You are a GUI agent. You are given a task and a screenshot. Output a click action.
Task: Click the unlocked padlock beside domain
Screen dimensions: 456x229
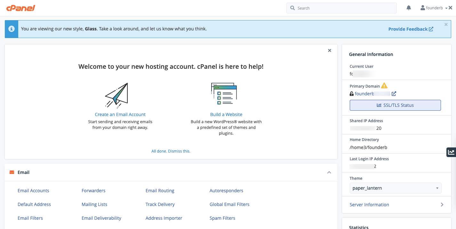(x=352, y=94)
